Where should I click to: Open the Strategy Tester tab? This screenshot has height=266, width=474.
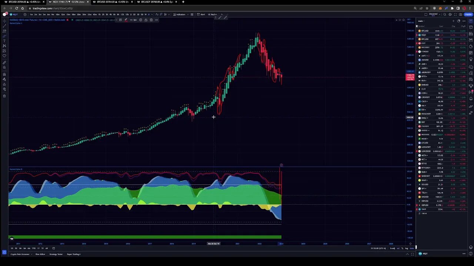56,254
